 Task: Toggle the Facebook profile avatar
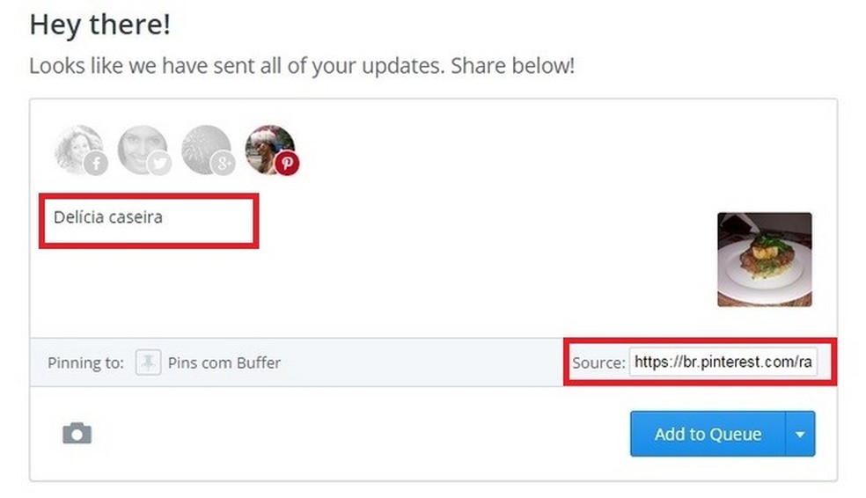point(77,147)
